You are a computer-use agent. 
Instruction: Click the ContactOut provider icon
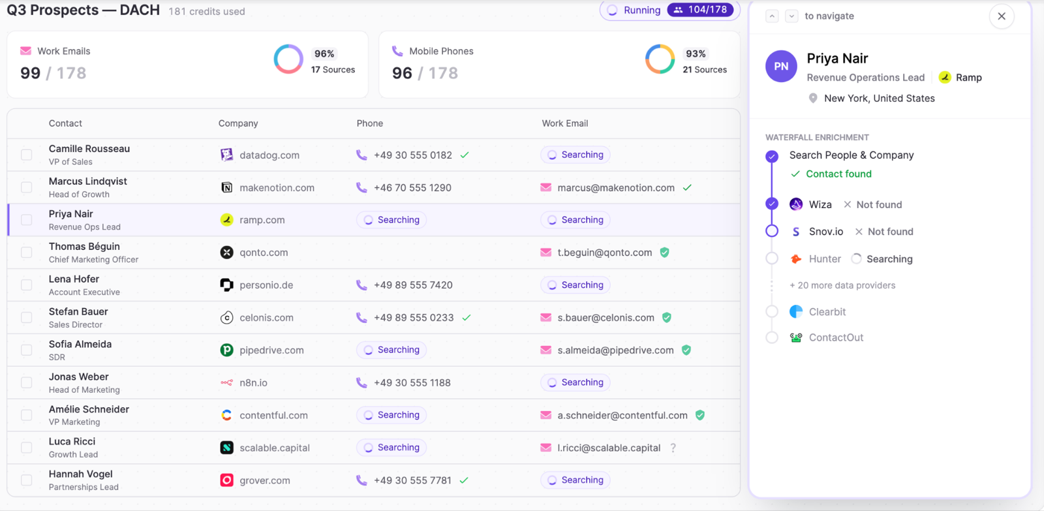pos(796,337)
